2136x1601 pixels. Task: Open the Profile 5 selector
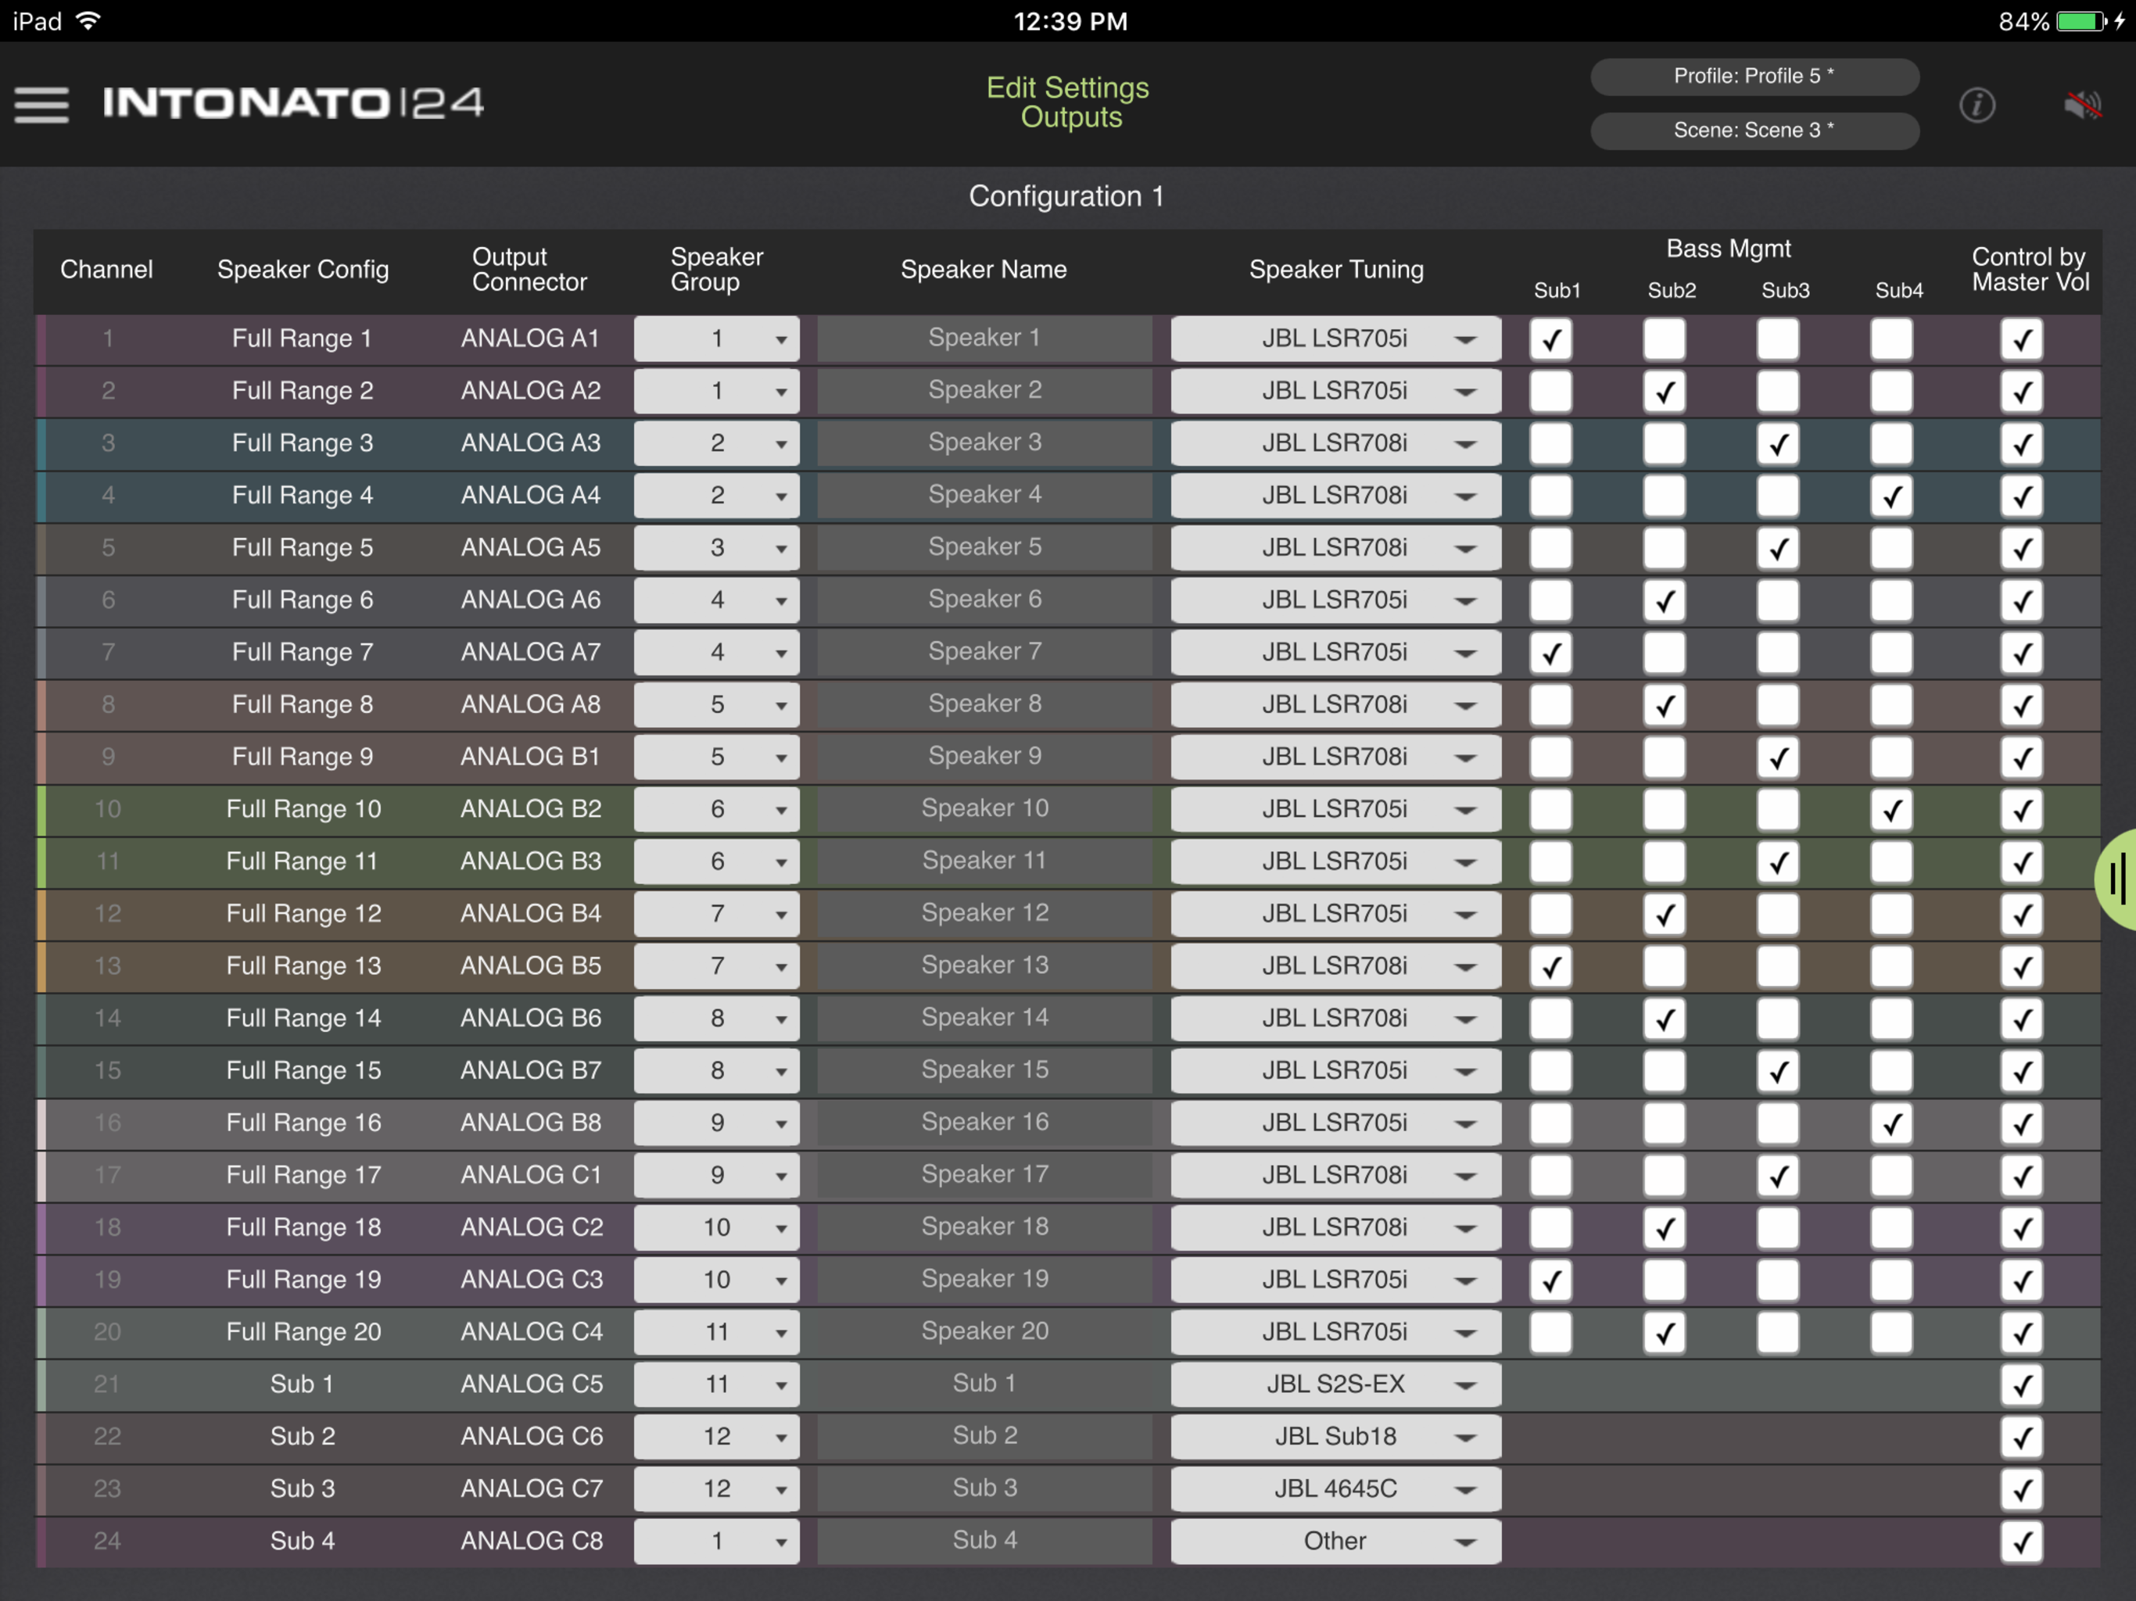coord(1754,77)
